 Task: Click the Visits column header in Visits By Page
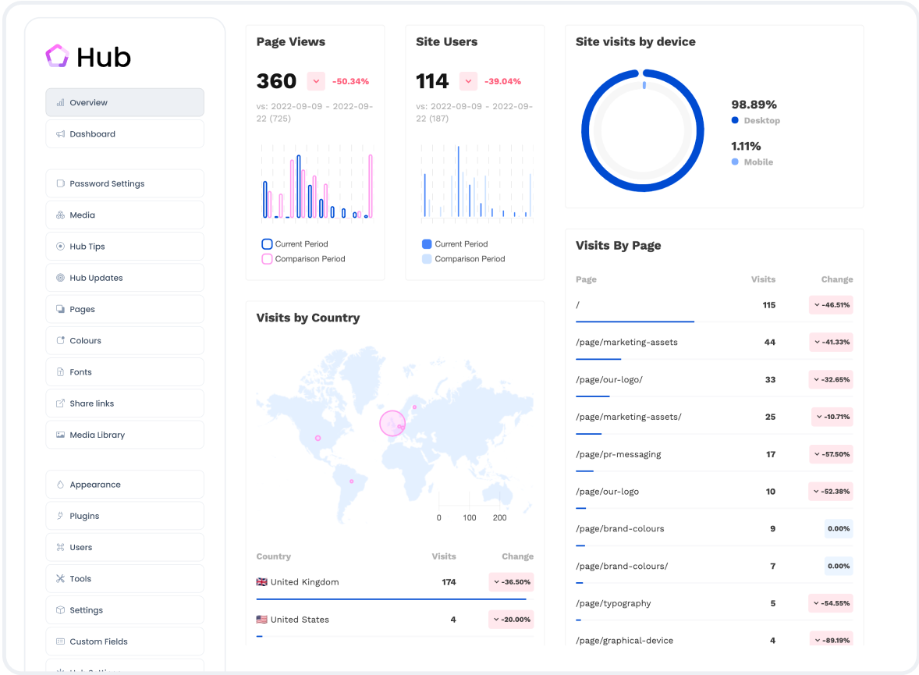[763, 279]
